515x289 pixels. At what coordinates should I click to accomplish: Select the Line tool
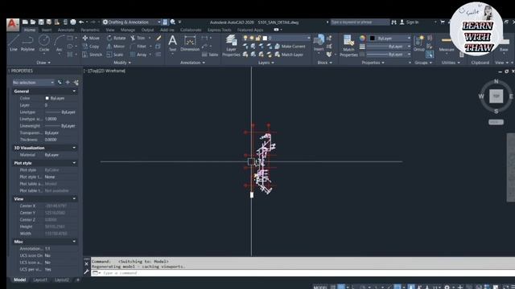pos(13,43)
